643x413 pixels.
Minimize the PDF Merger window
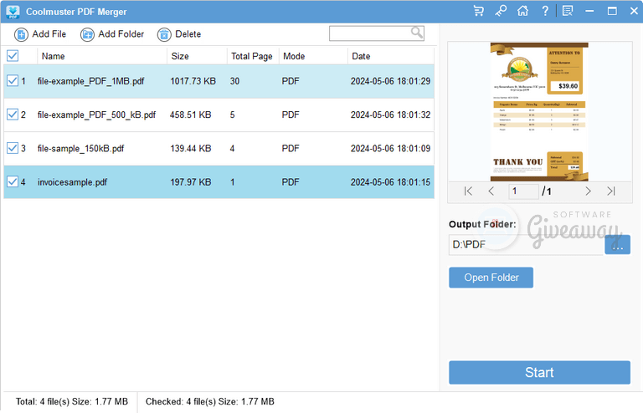coord(589,11)
